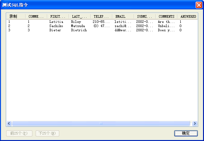Viewport: 204px width, 141px height.
Task: Click the Dietrich last name cell
Action: click(x=79, y=30)
